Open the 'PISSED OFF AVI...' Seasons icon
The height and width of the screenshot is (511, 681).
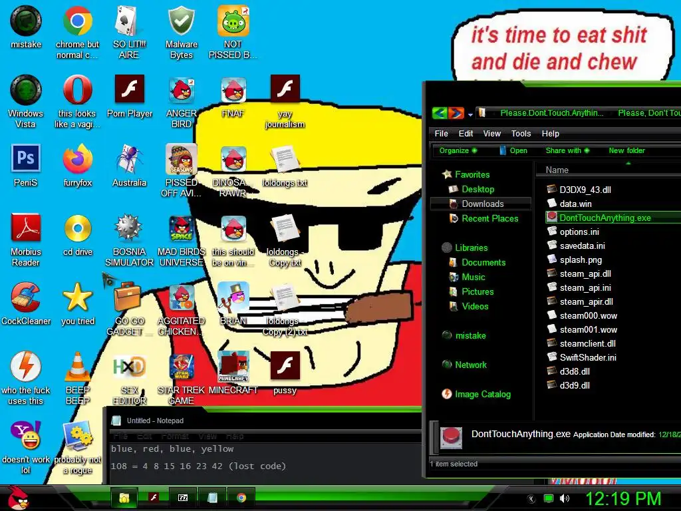coord(181,171)
